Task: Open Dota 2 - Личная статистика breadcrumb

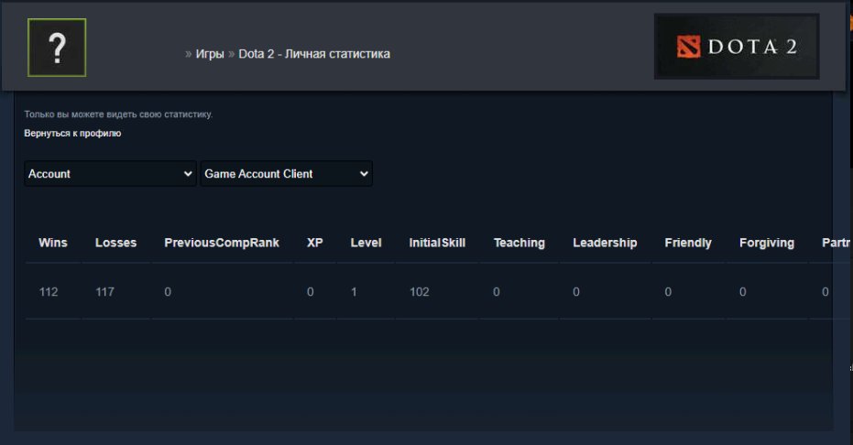Action: tap(314, 54)
